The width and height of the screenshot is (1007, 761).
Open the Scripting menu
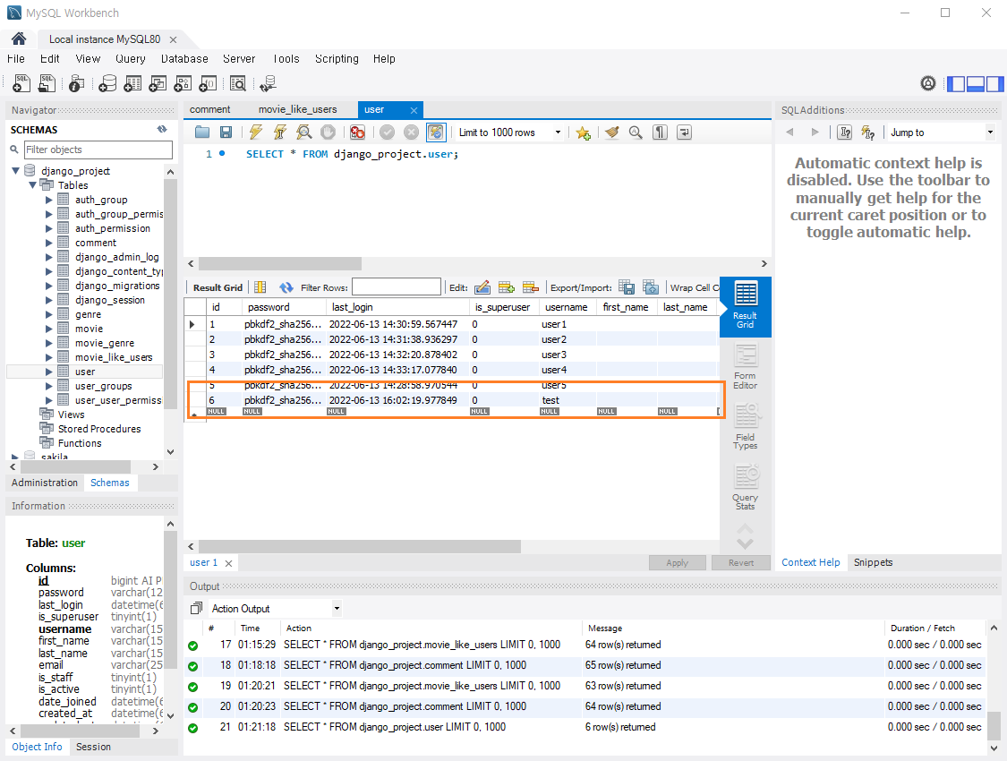(x=337, y=58)
